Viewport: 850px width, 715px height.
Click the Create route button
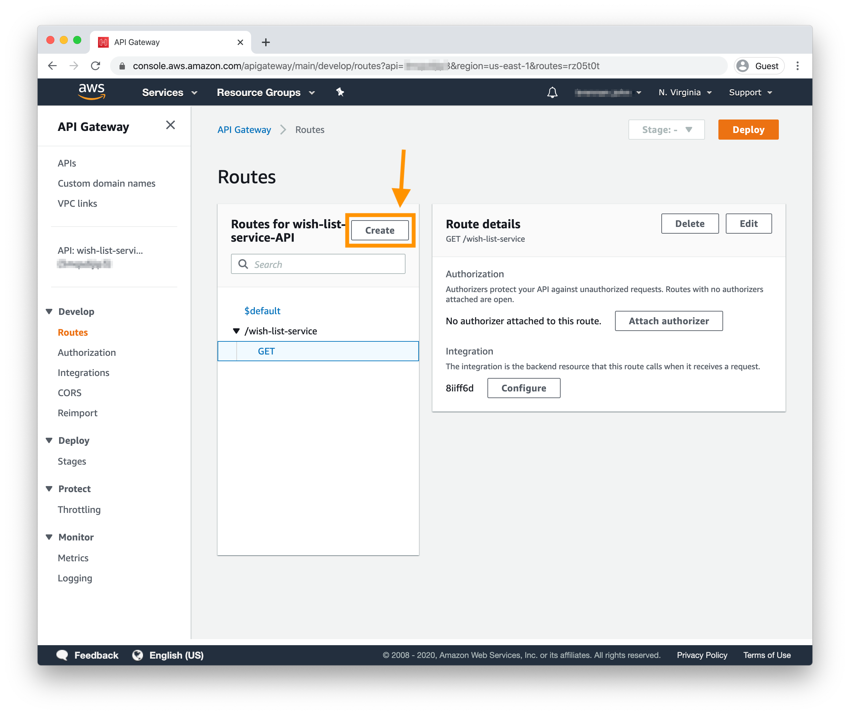tap(379, 230)
